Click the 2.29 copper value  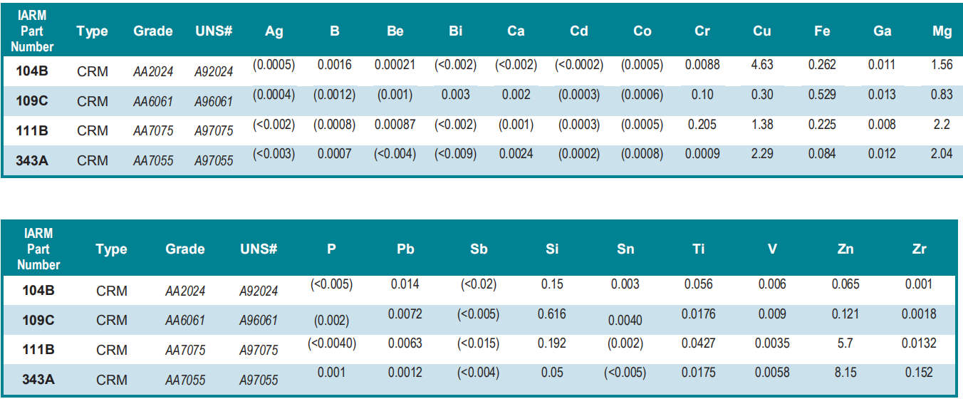763,153
